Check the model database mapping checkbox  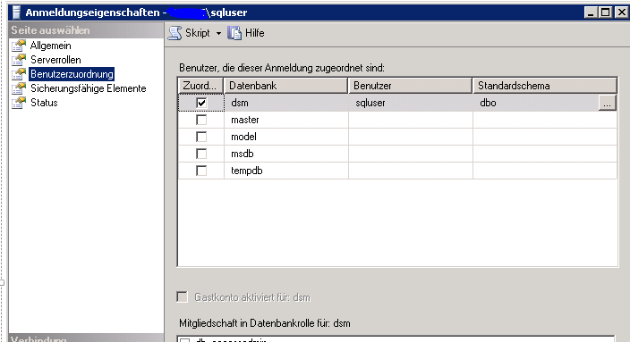(x=201, y=137)
